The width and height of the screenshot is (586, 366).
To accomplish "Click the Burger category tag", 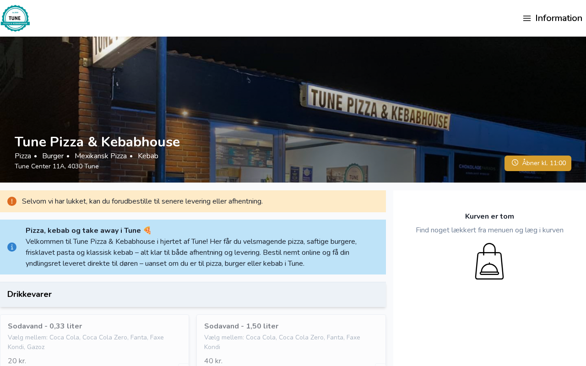I will [x=53, y=156].
